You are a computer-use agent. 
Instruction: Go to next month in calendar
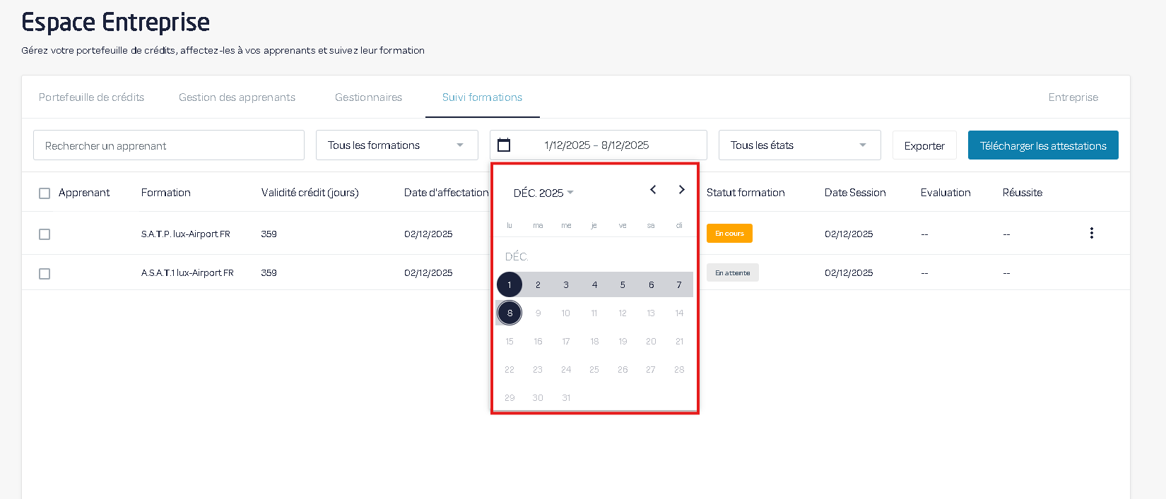click(x=681, y=190)
